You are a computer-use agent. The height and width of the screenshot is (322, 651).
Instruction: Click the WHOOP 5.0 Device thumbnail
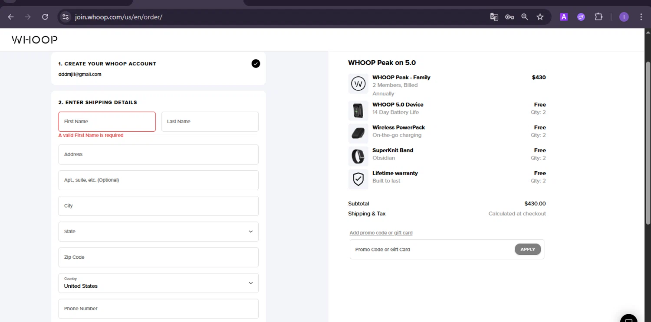(x=358, y=111)
